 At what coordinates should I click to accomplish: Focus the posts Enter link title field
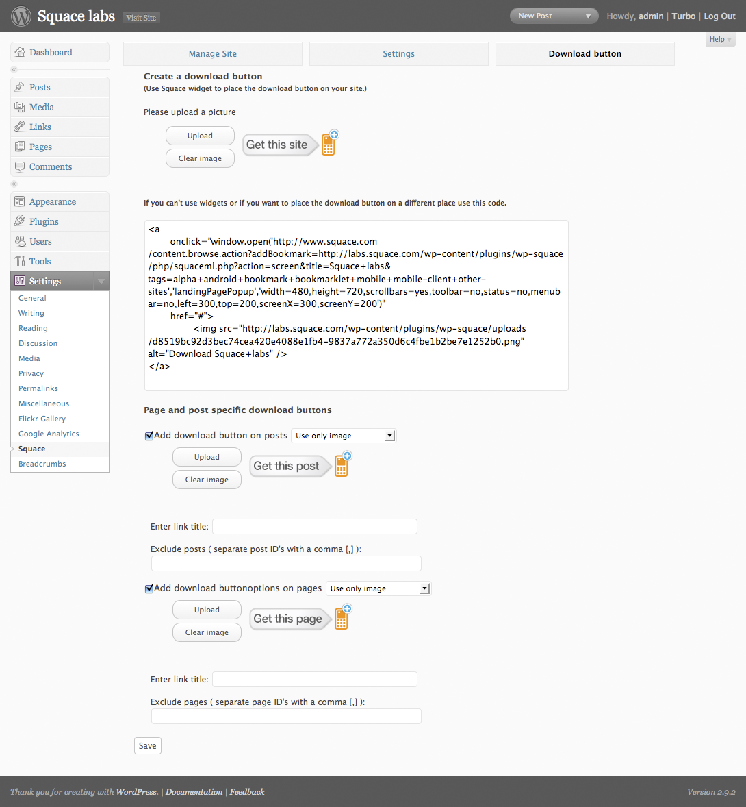click(315, 527)
